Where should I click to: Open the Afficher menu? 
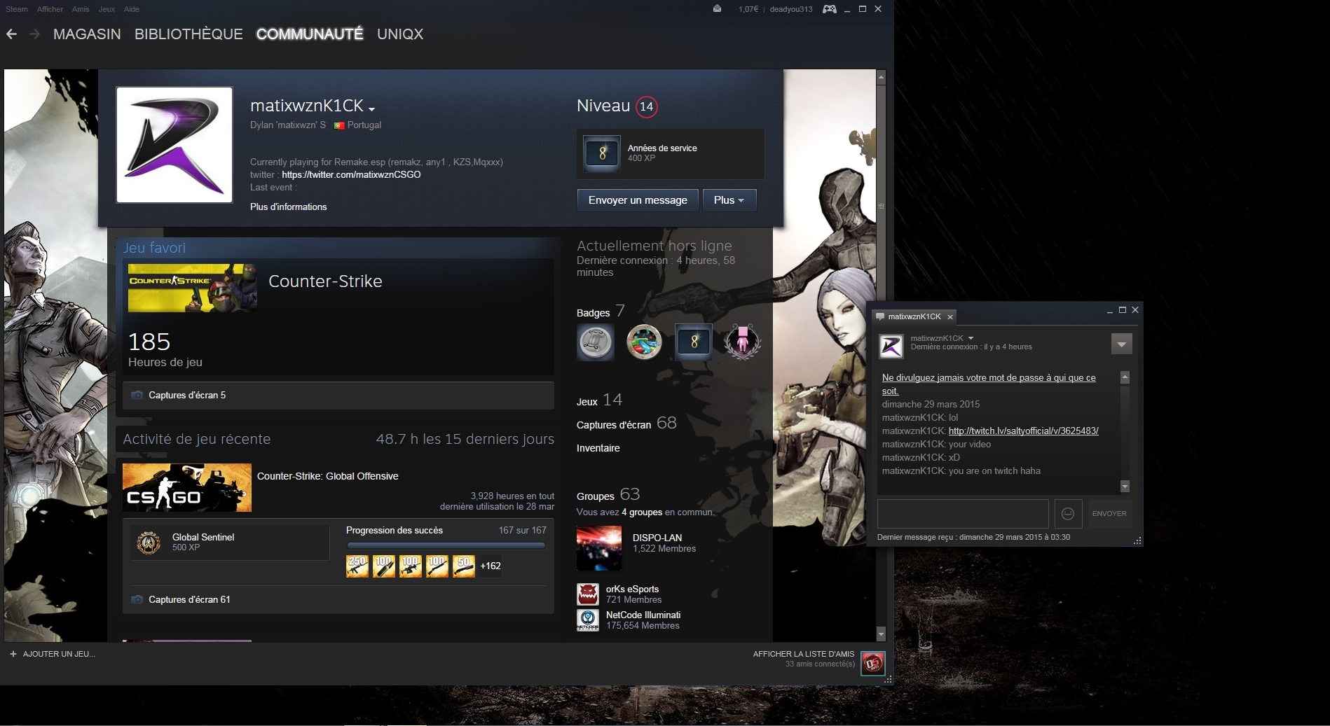pyautogui.click(x=50, y=9)
